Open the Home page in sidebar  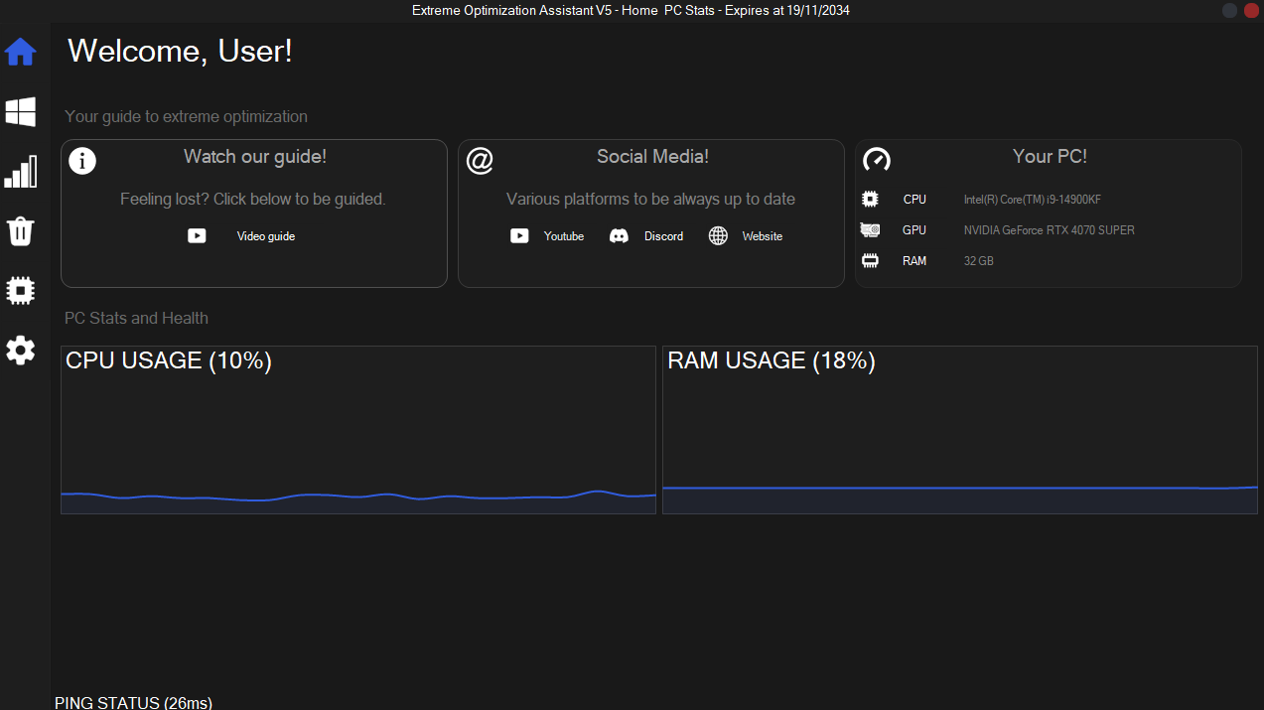pos(21,52)
